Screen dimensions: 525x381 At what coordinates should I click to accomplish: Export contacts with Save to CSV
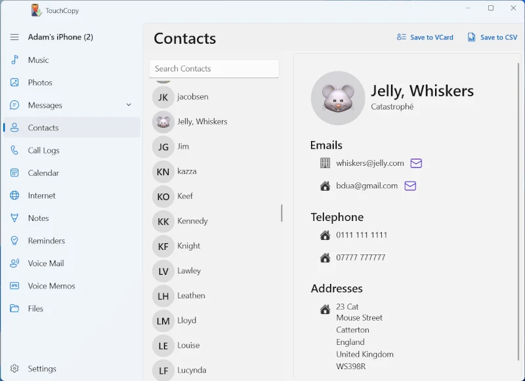[492, 37]
